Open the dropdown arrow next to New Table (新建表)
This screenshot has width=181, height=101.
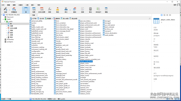[52, 18]
